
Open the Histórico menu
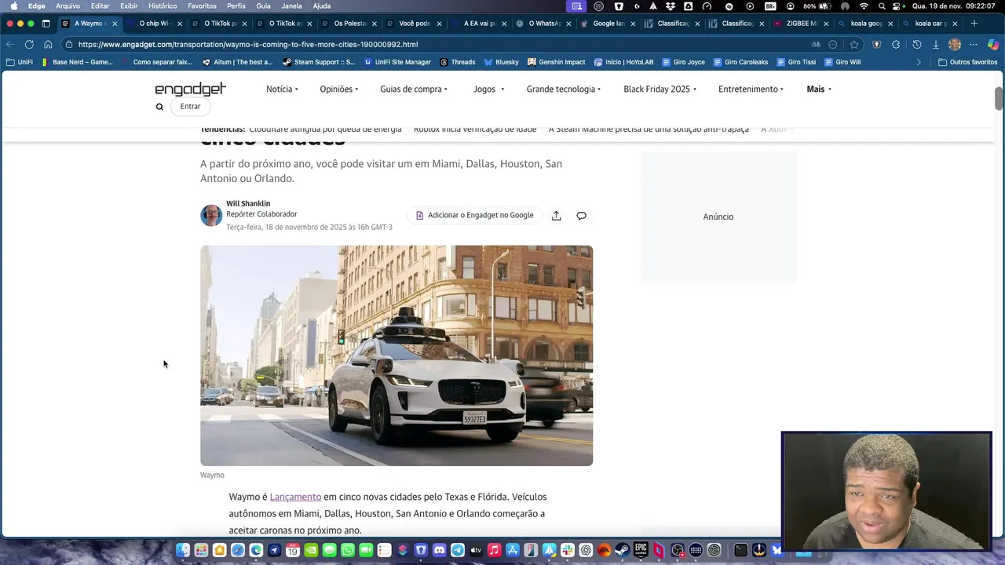click(x=163, y=5)
